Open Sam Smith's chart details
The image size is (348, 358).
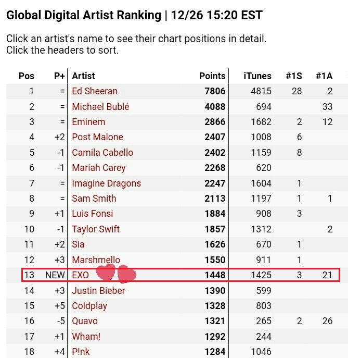pyautogui.click(x=94, y=199)
